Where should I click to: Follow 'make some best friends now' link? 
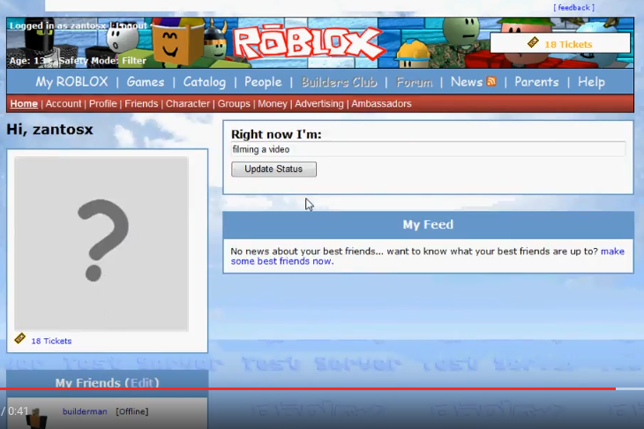tap(427, 256)
